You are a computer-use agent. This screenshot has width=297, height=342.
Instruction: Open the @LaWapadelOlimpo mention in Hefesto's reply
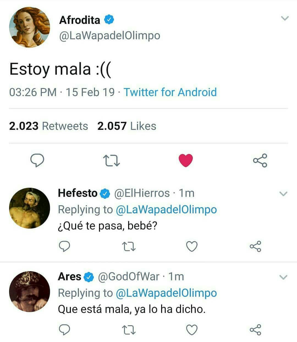pyautogui.click(x=166, y=210)
